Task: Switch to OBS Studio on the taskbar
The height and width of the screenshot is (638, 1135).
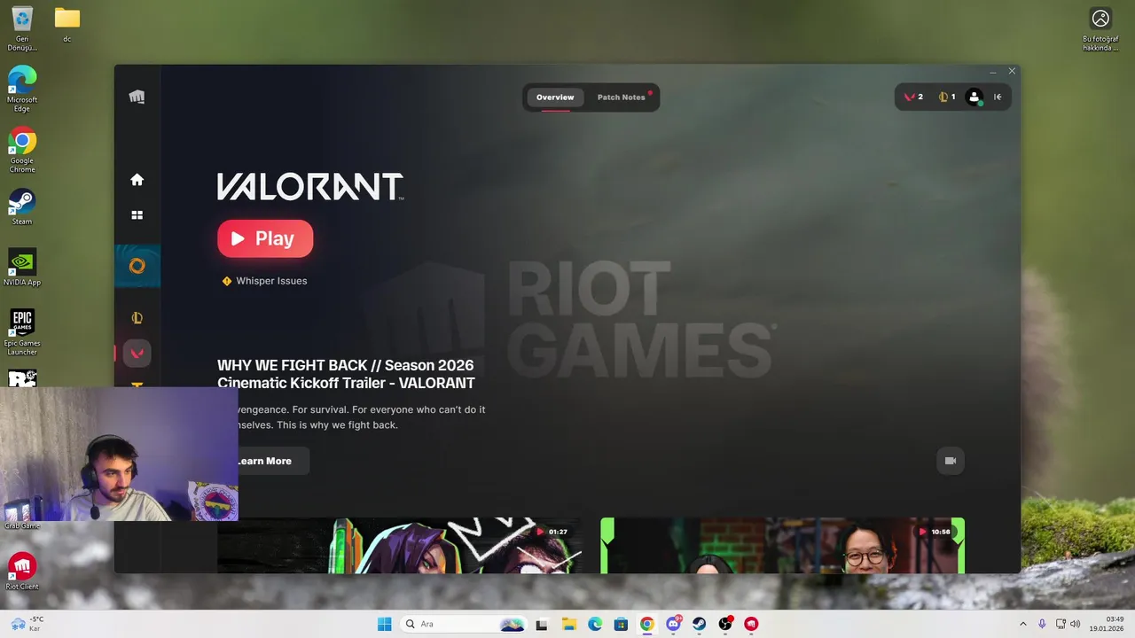Action: (725, 624)
